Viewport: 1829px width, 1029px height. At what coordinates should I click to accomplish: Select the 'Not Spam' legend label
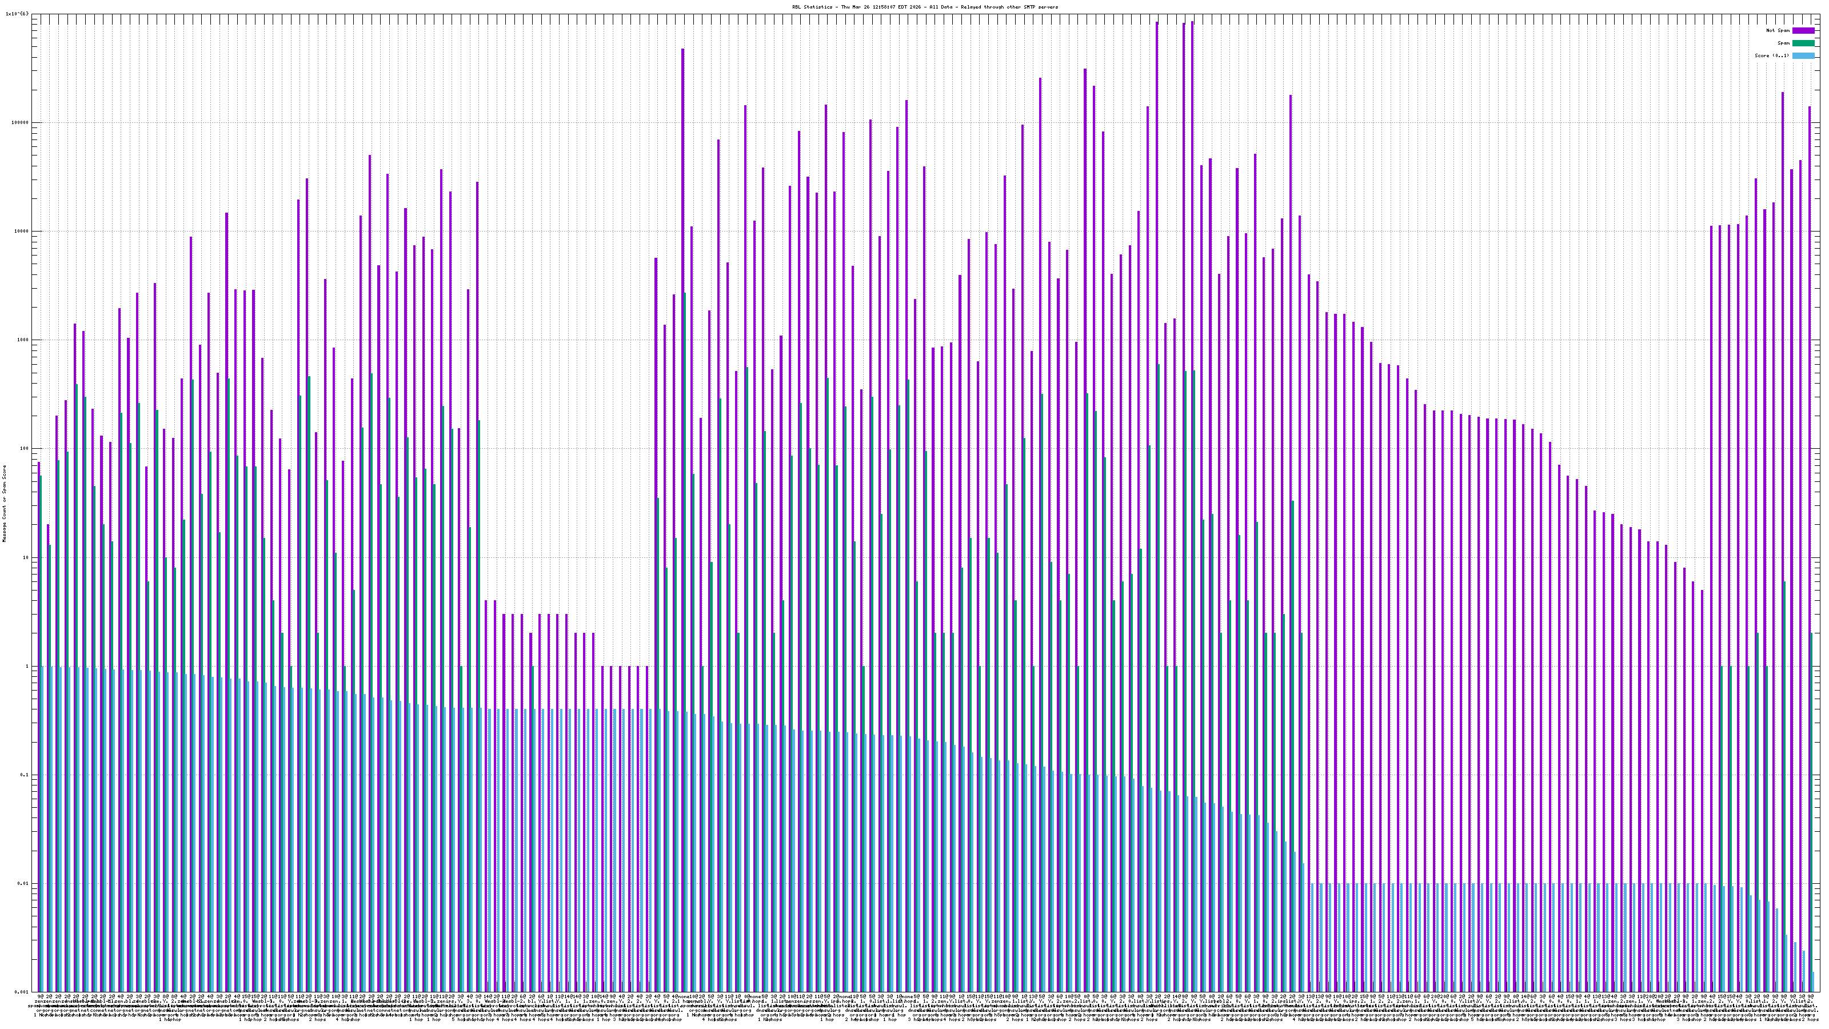coord(1778,30)
